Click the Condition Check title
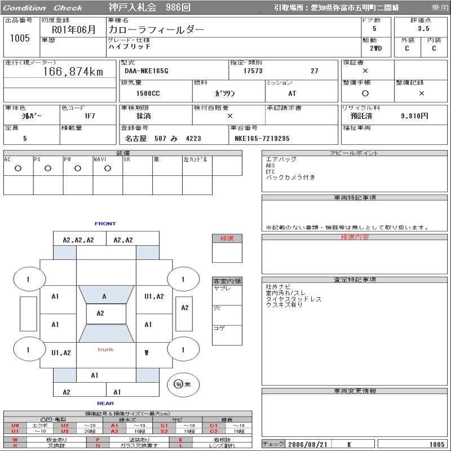Viewport: 451px width, 451px height. pyautogui.click(x=43, y=8)
